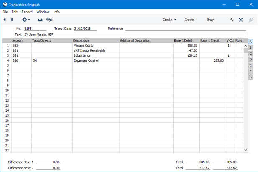Click row number 5 in grid
The width and height of the screenshot is (258, 172).
pos(8,65)
